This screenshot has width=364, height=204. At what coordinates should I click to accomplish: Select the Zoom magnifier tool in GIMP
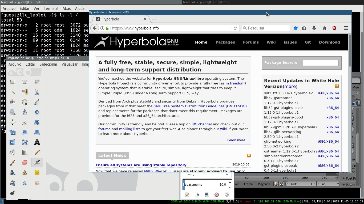coord(13,112)
